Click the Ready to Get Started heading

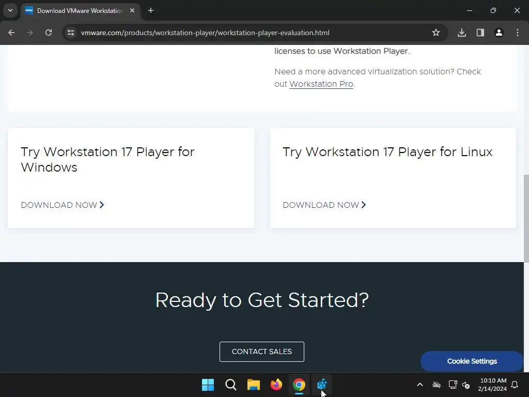(262, 300)
